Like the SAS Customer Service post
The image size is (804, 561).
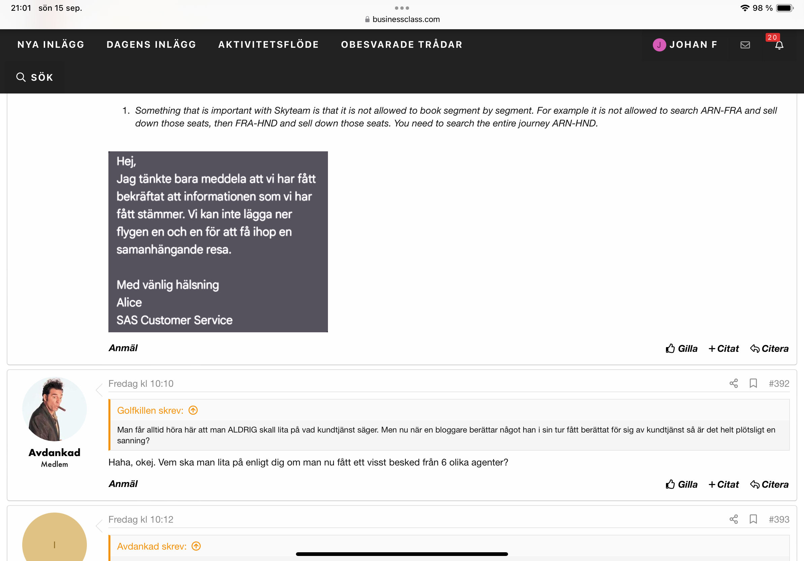click(x=681, y=348)
